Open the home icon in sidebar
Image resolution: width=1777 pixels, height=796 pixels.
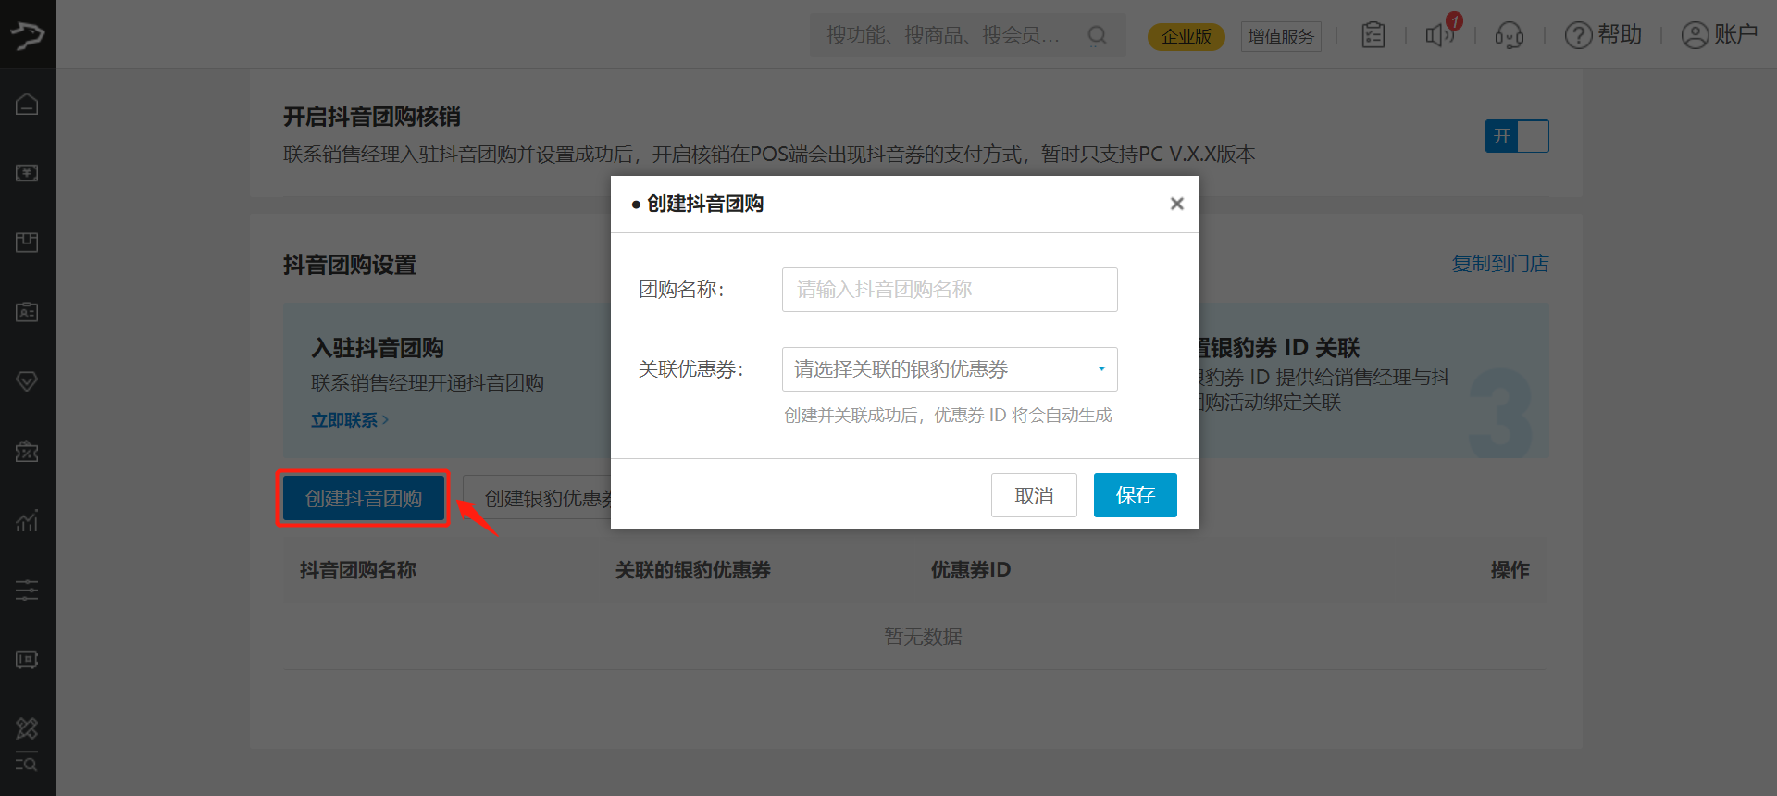tap(27, 104)
